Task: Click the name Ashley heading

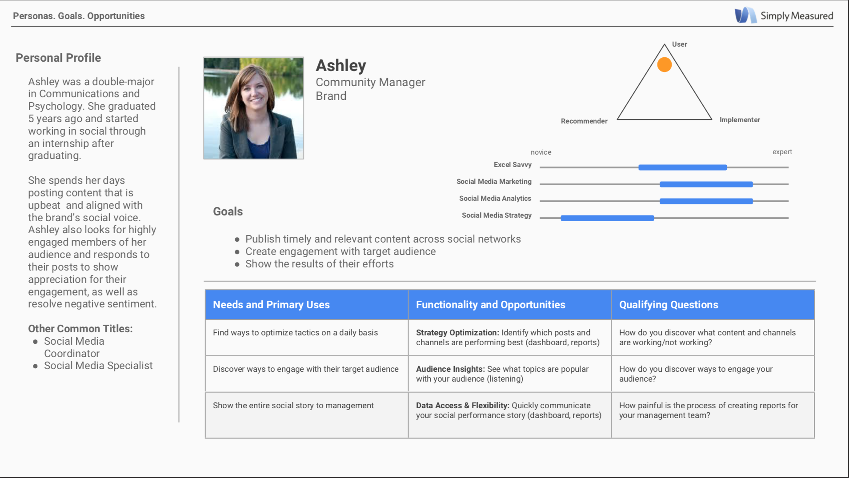Action: [341, 66]
